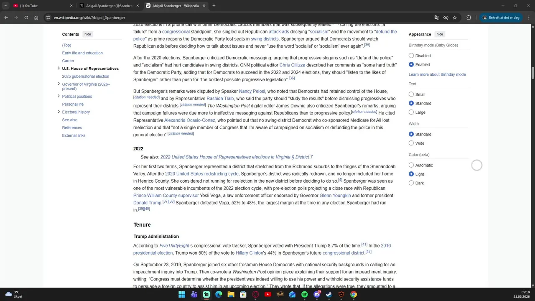This screenshot has width=535, height=301.
Task: Open Discord from the taskbar
Action: tap(317, 294)
